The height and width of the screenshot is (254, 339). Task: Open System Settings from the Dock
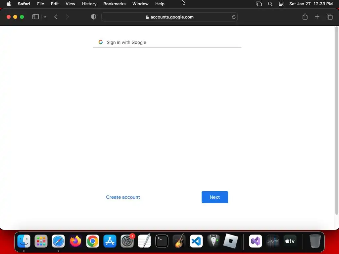click(127, 241)
